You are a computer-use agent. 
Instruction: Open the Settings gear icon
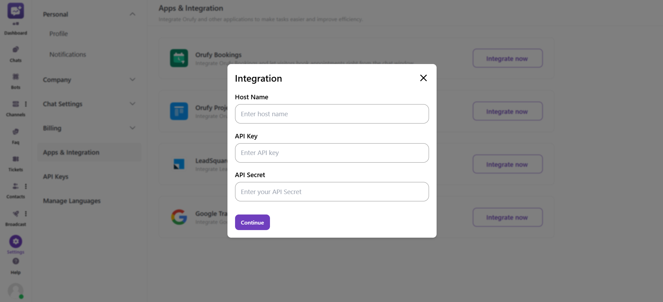click(16, 241)
